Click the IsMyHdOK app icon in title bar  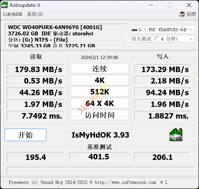(5, 5)
